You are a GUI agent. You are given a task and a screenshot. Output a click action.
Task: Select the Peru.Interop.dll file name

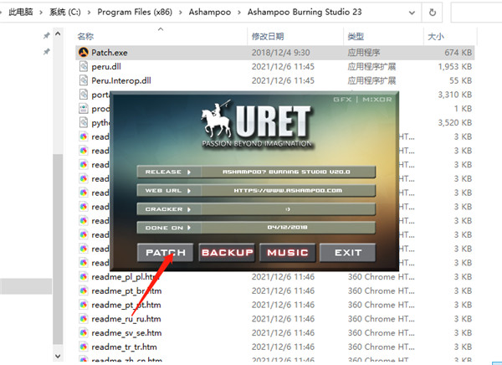121,80
